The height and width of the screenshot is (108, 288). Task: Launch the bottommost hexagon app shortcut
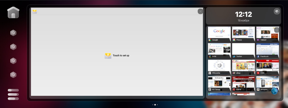click(13, 75)
